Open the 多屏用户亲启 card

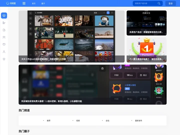click(146, 23)
